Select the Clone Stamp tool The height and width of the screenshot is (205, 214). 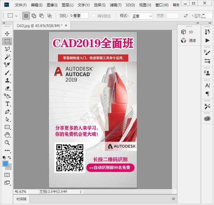[x=7, y=80]
